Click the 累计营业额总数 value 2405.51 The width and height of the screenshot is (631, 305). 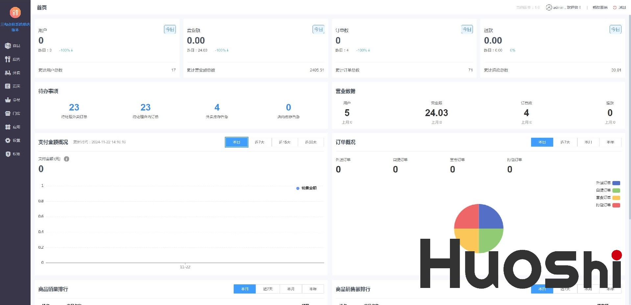(x=317, y=70)
